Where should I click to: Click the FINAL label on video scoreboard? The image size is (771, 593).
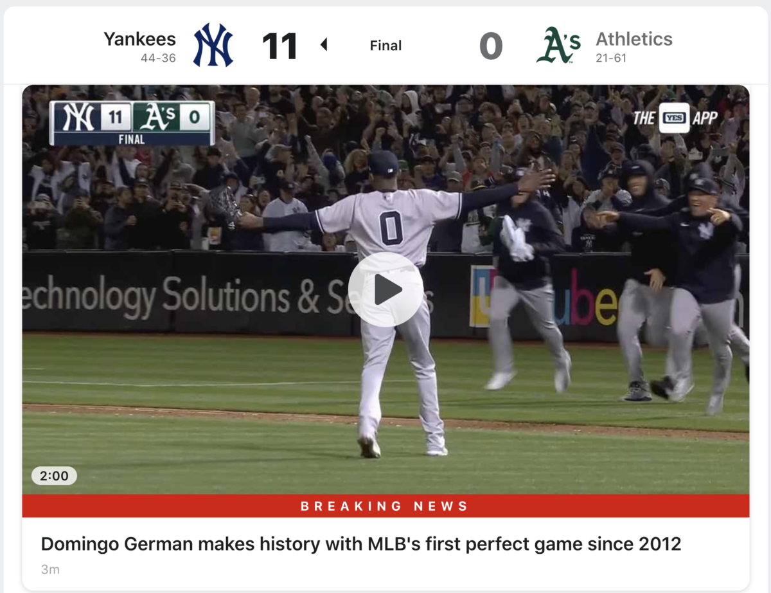coord(132,139)
